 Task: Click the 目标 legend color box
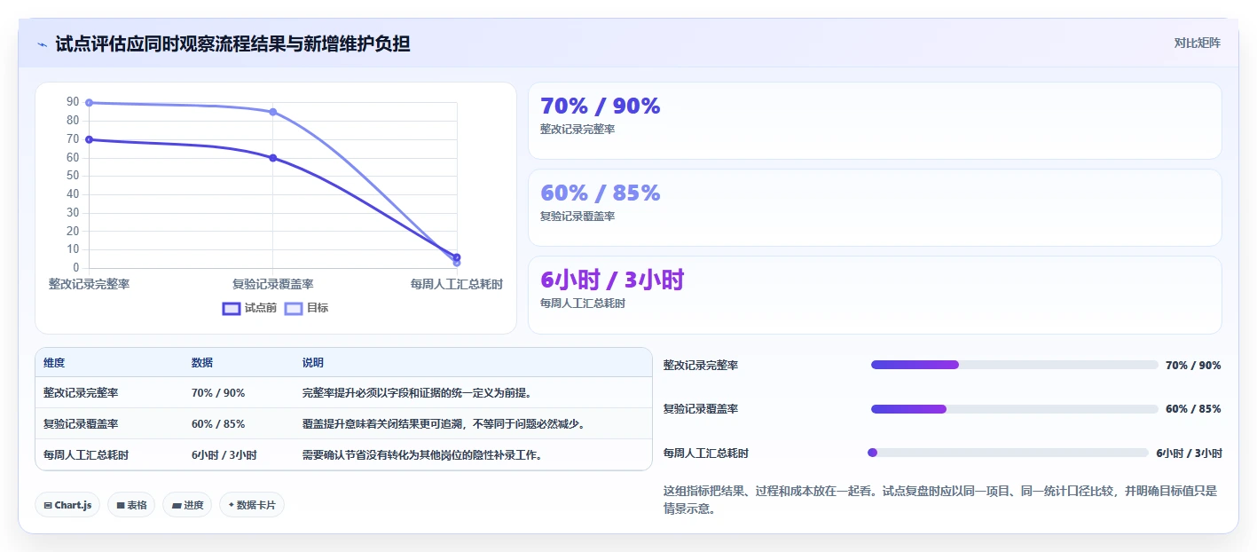click(294, 308)
